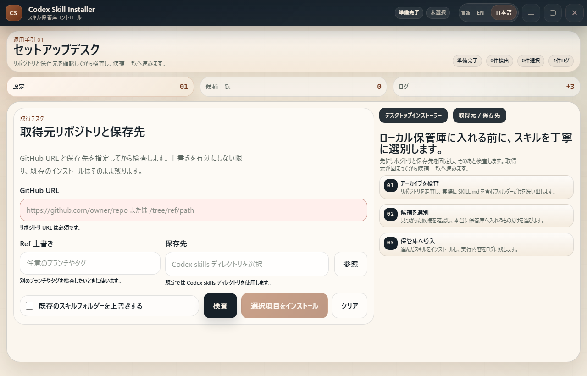Click the 未選択 status pill

tap(438, 13)
